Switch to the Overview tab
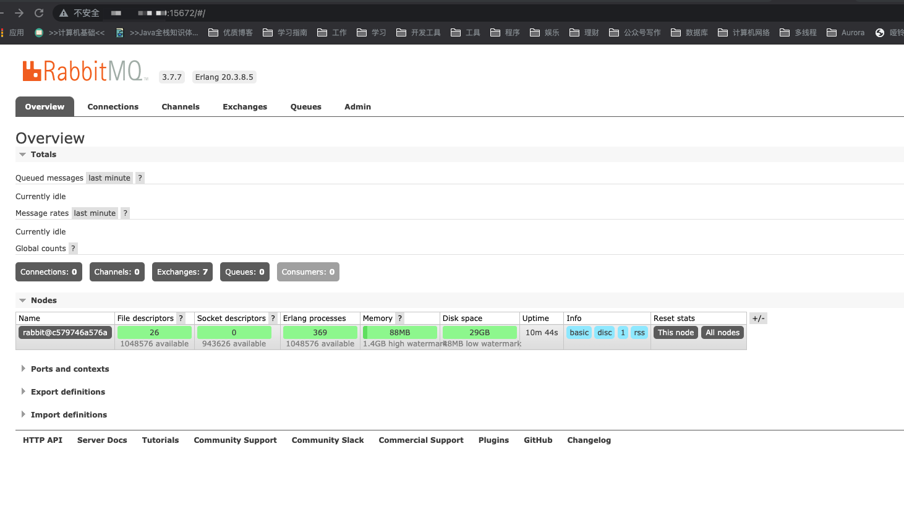904x522 pixels. click(45, 107)
